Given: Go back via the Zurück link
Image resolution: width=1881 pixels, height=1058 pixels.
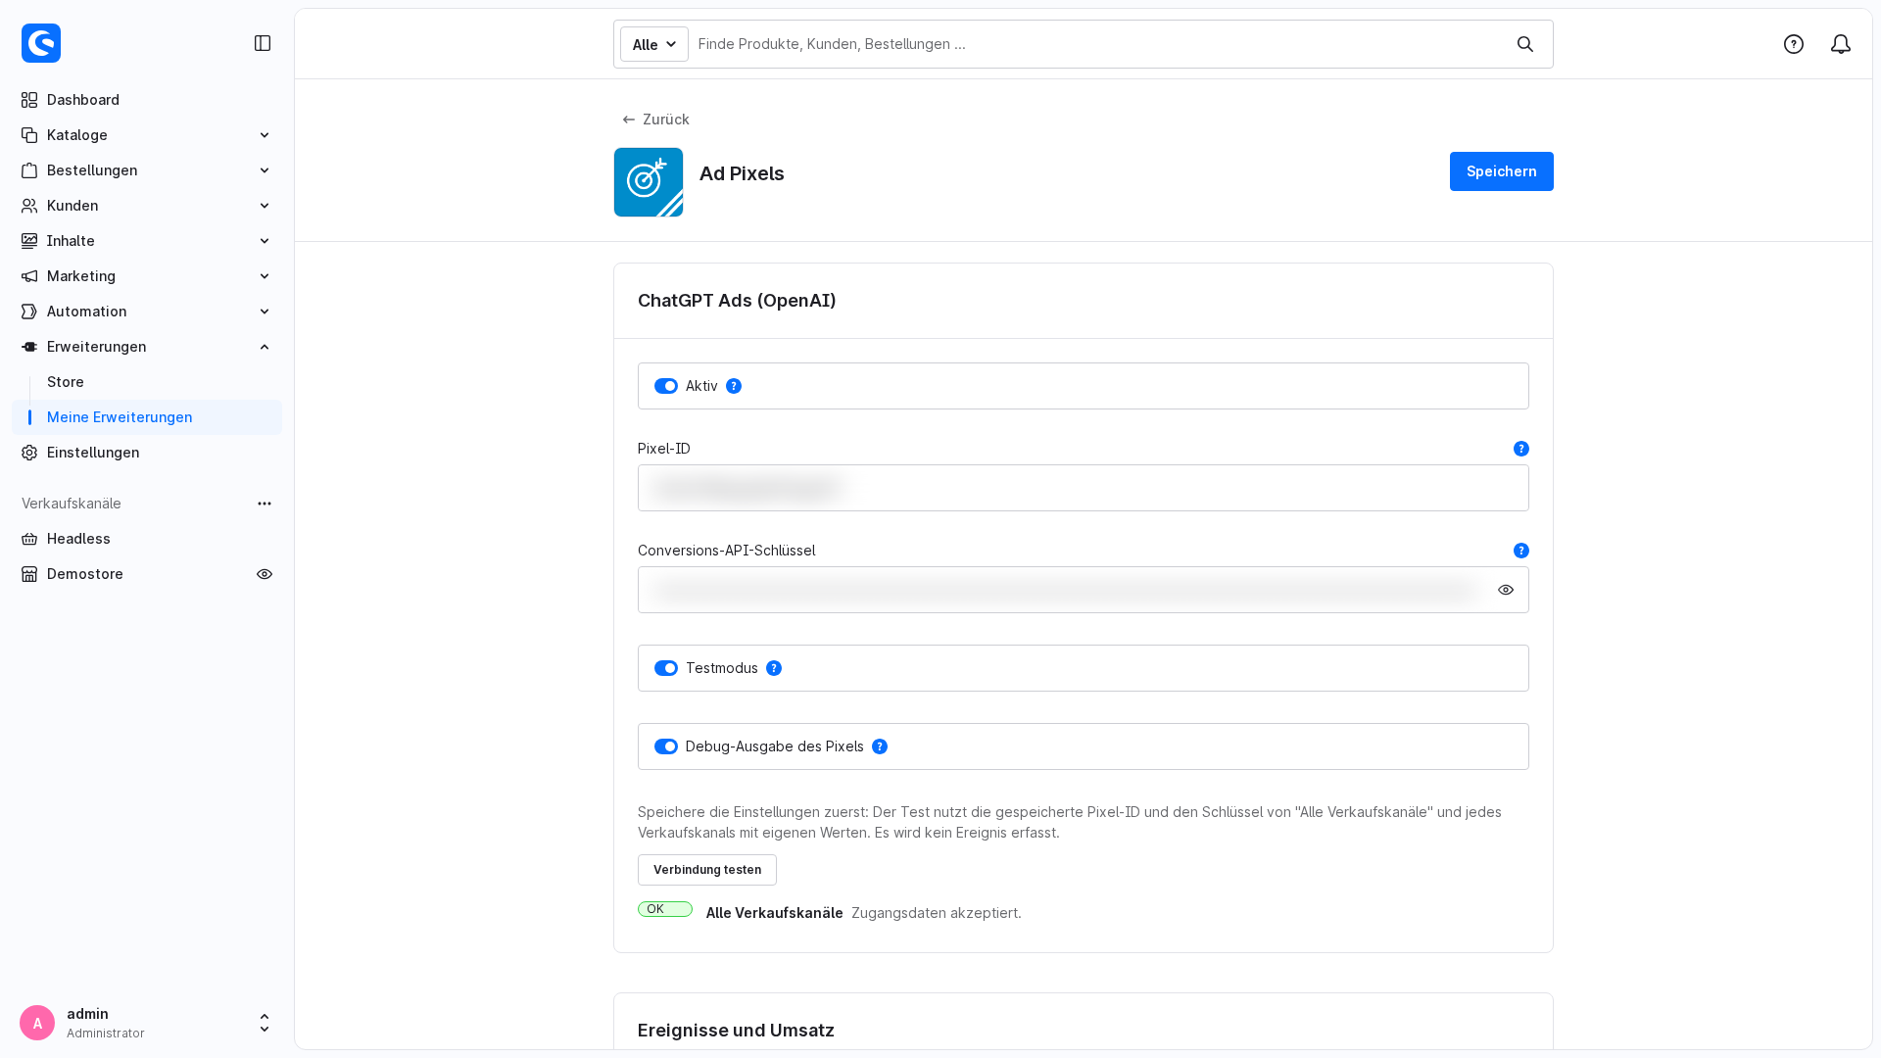Looking at the screenshot, I should (x=656, y=120).
